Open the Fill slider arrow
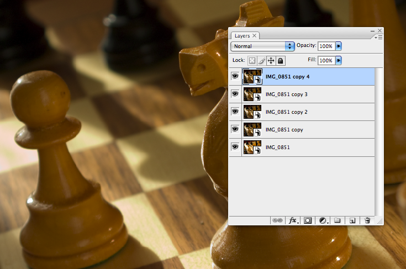406x269 pixels. point(339,60)
